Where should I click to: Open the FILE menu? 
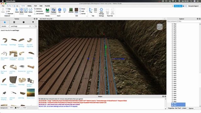pos(3,6)
